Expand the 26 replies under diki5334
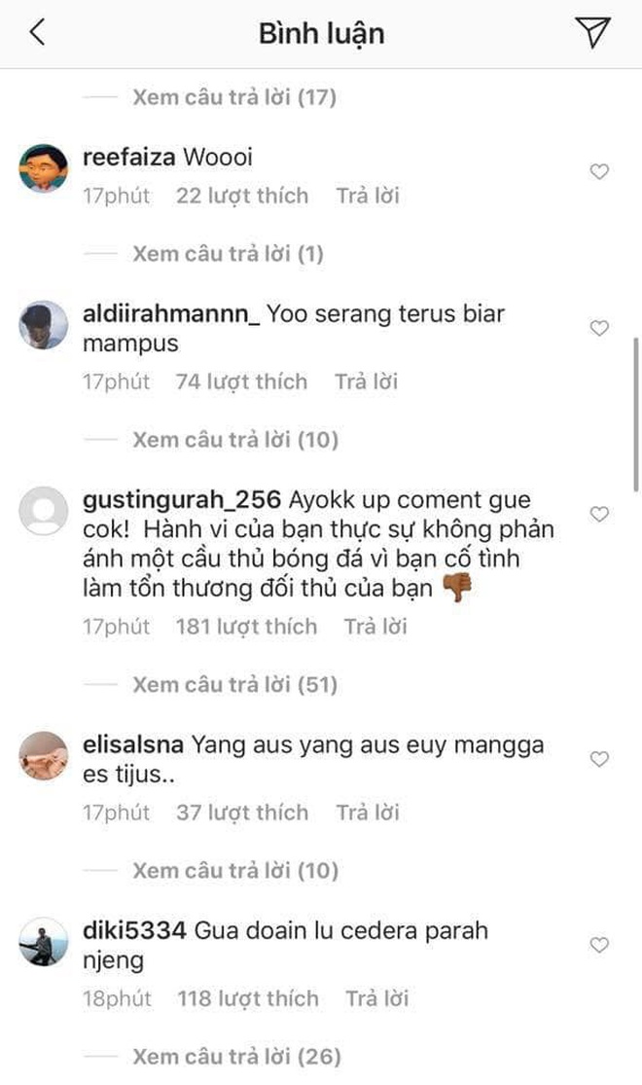This screenshot has width=642, height=1085. pyautogui.click(x=236, y=1057)
